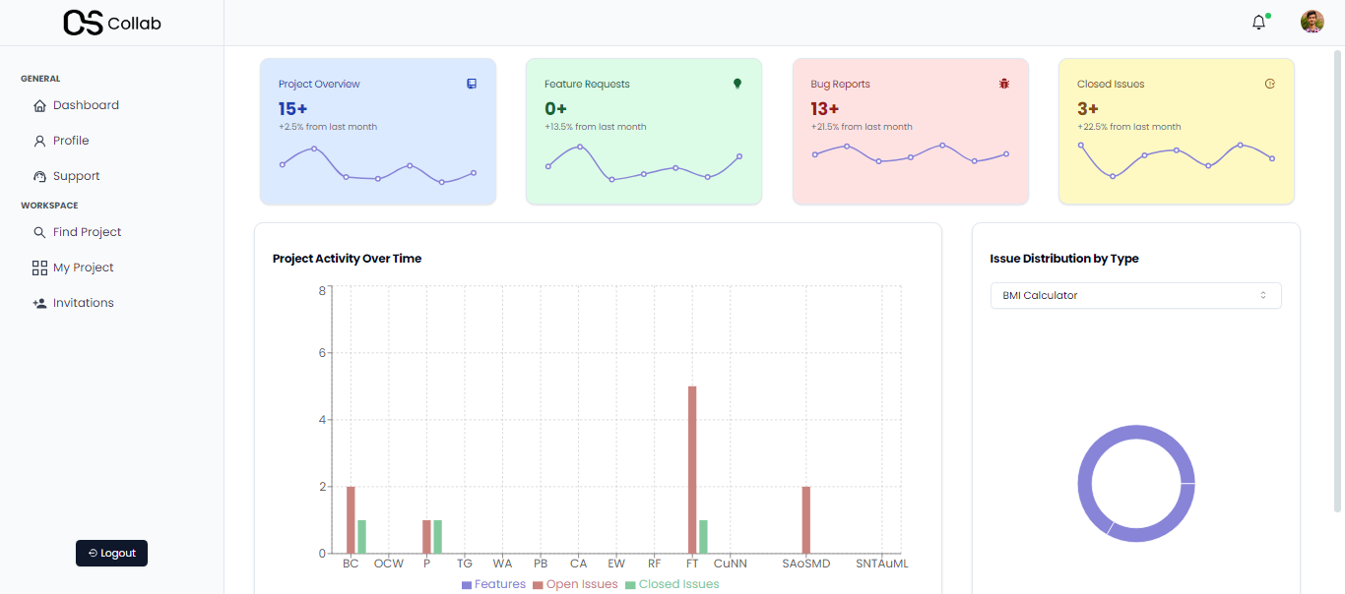Click the user avatar picture
Image resolution: width=1345 pixels, height=594 pixels.
[1312, 23]
